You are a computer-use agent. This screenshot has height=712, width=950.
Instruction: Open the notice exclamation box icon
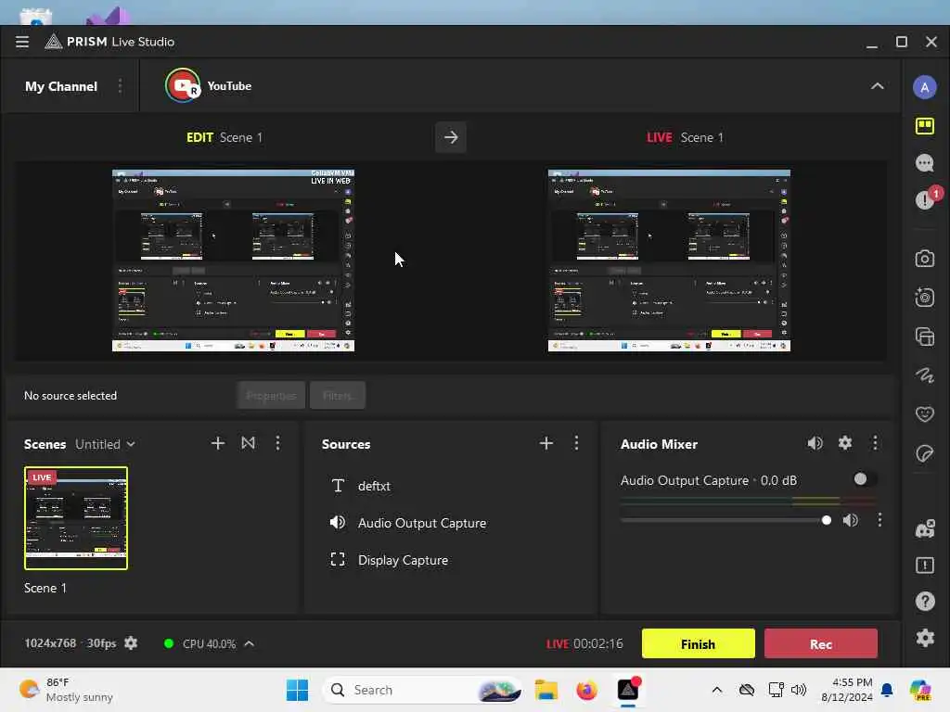tap(925, 566)
